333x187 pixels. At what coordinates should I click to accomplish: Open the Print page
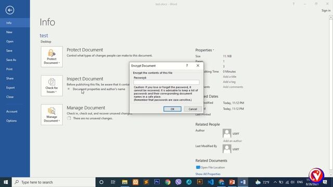point(15,69)
